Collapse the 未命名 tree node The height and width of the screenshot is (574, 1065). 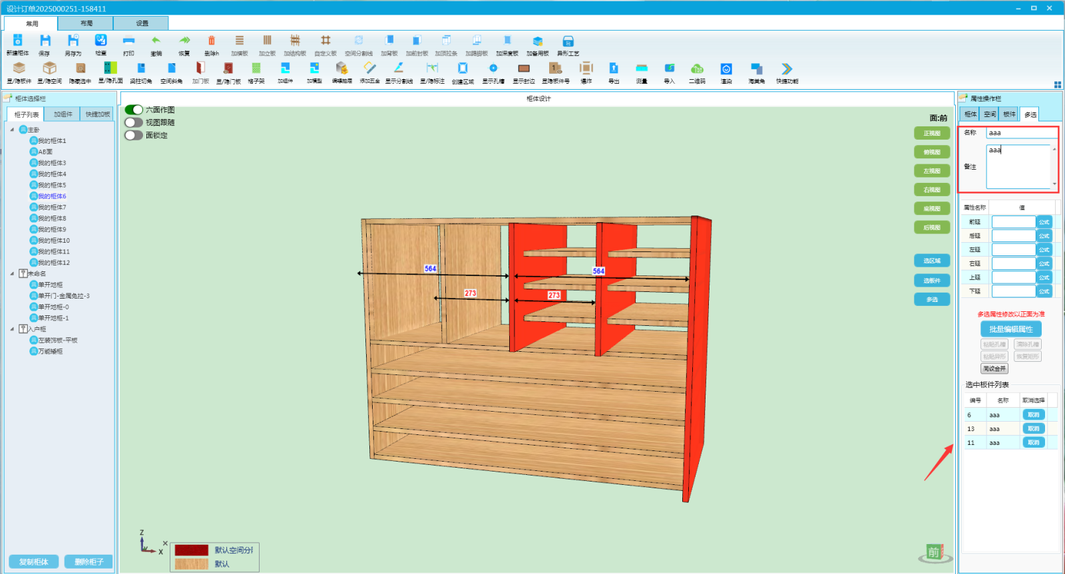point(12,273)
